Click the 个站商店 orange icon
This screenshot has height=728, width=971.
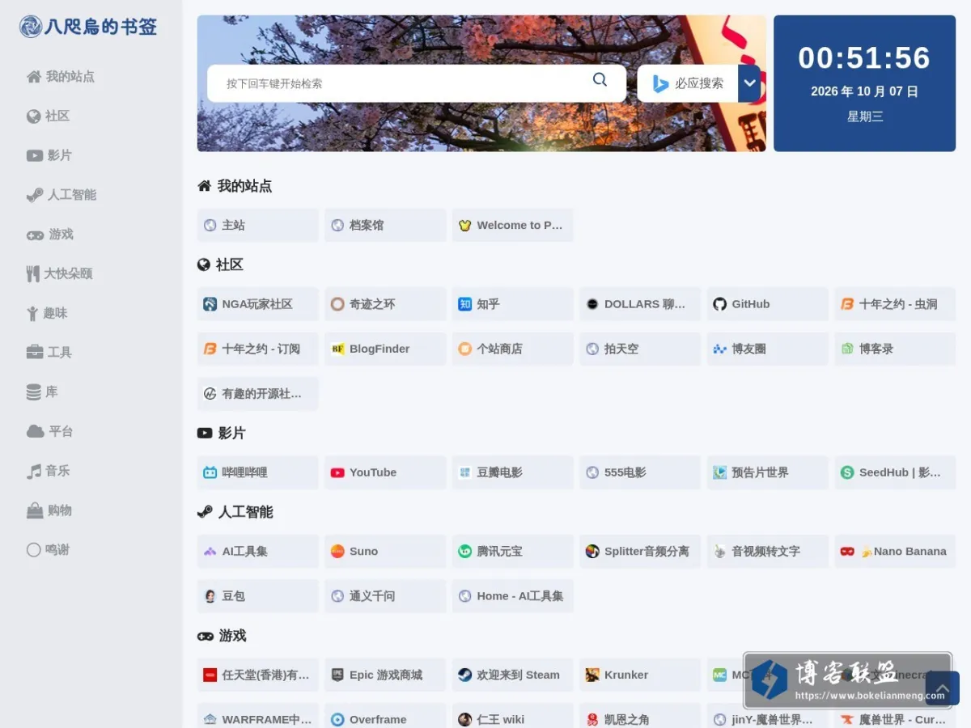[465, 349]
